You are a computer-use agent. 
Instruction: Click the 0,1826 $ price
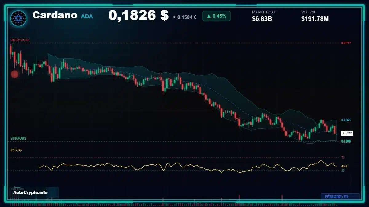coord(138,15)
